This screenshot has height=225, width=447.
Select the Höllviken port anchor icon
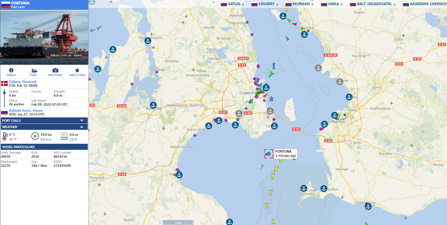[x=324, y=189]
